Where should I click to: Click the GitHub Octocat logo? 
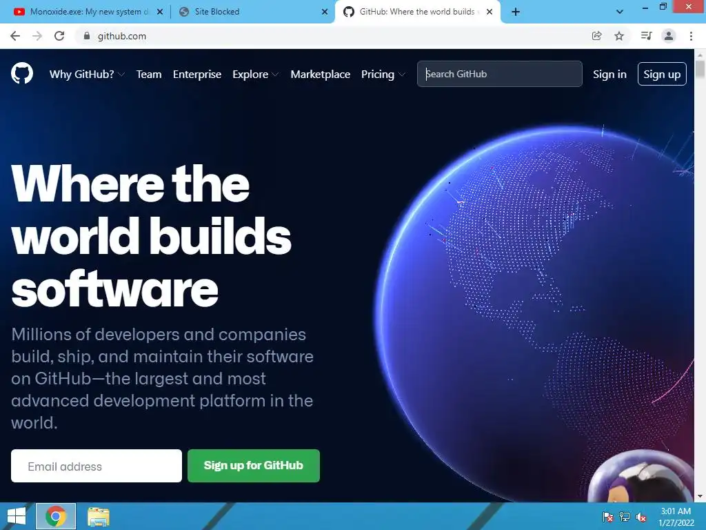pyautogui.click(x=22, y=73)
